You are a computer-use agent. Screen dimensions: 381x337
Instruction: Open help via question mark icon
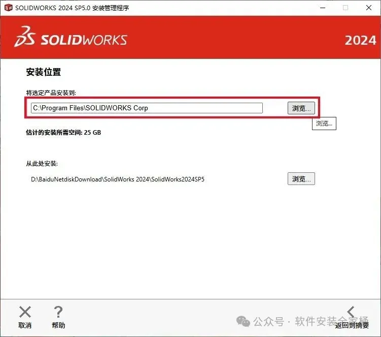coord(58,312)
